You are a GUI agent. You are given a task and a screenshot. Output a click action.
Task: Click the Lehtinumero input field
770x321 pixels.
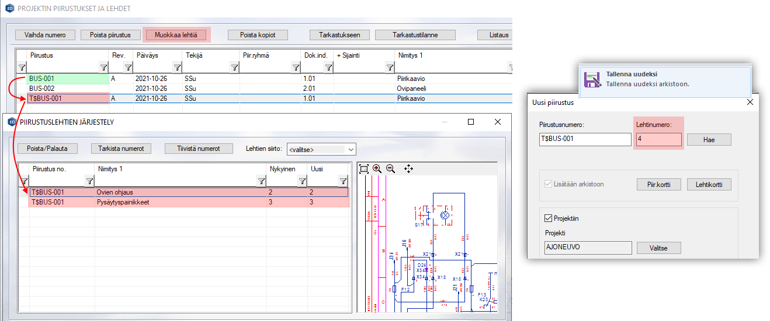point(658,140)
